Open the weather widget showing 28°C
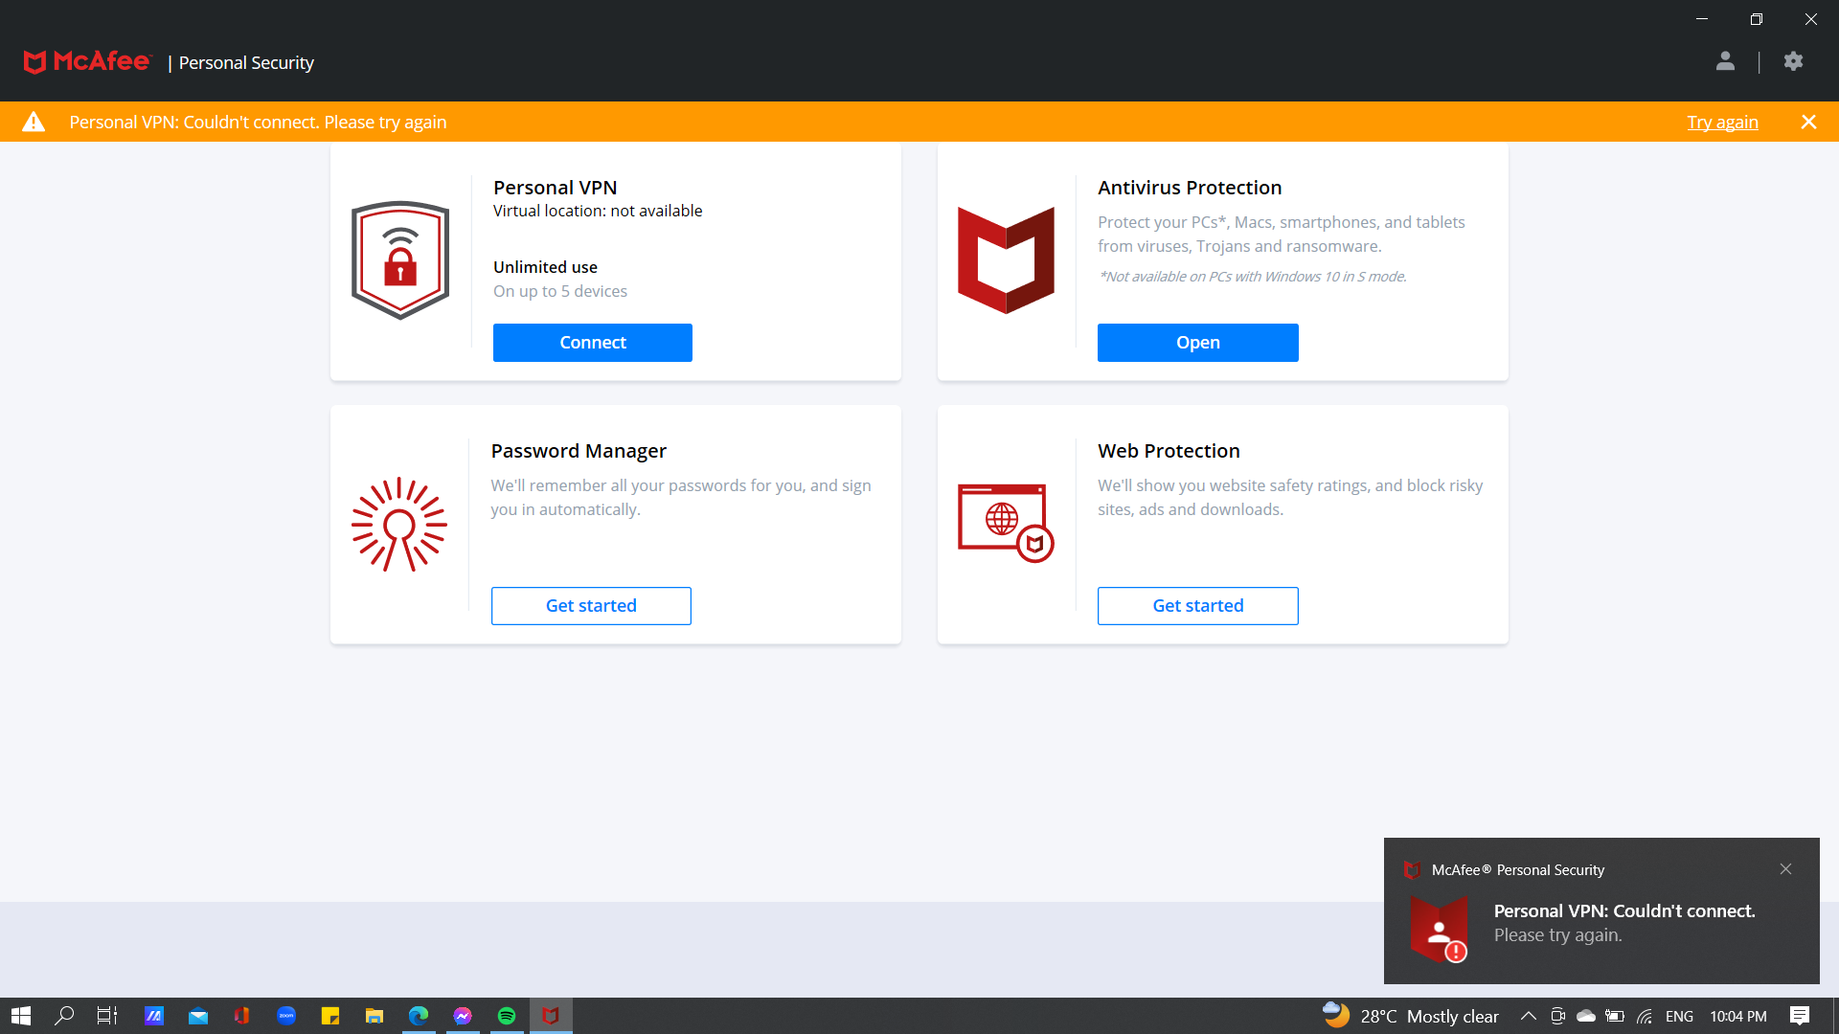 1410,1016
